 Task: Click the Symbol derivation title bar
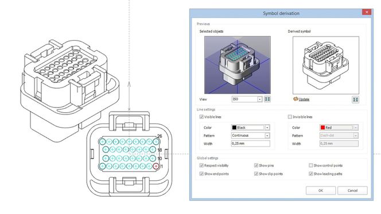pos(281,13)
